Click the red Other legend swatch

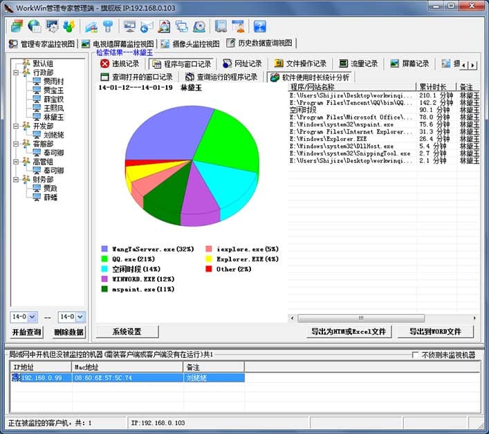pyautogui.click(x=209, y=269)
